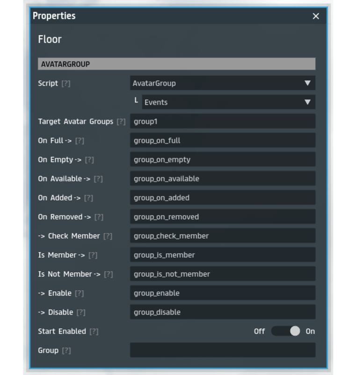Screen dimensions: 357x375
Task: Click the empty Group input field
Action: click(222, 350)
